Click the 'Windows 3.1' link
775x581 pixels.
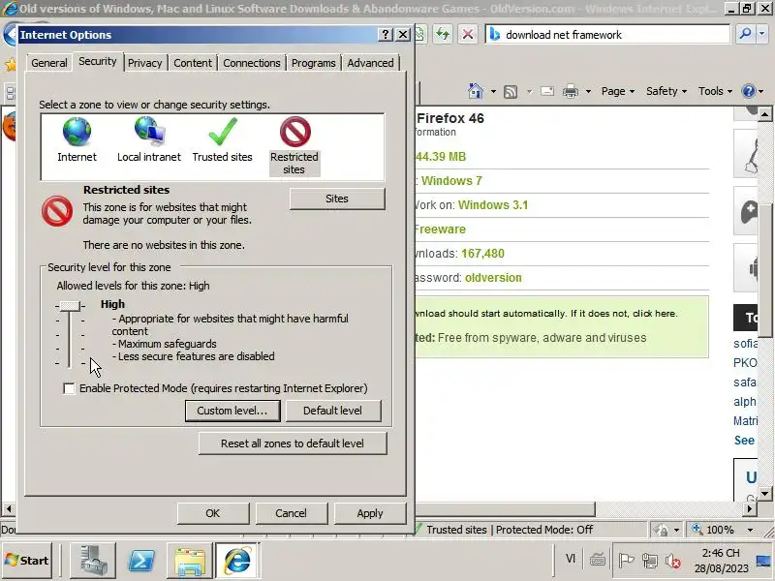coord(493,205)
